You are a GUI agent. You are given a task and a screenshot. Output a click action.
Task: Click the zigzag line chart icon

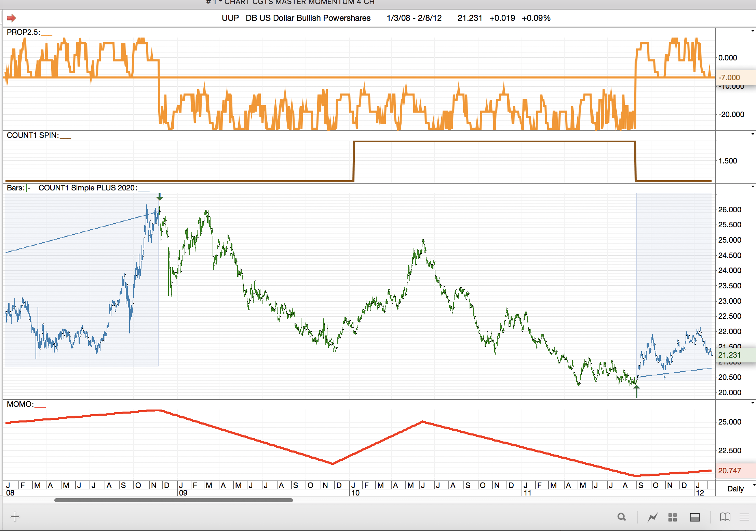[652, 517]
